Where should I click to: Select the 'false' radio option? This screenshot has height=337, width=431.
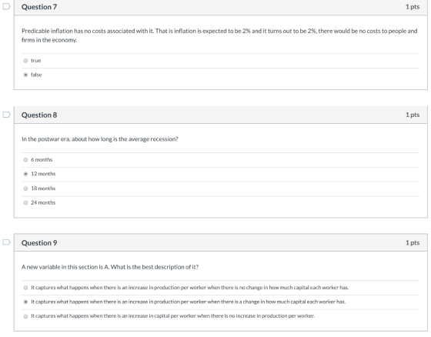(x=25, y=75)
